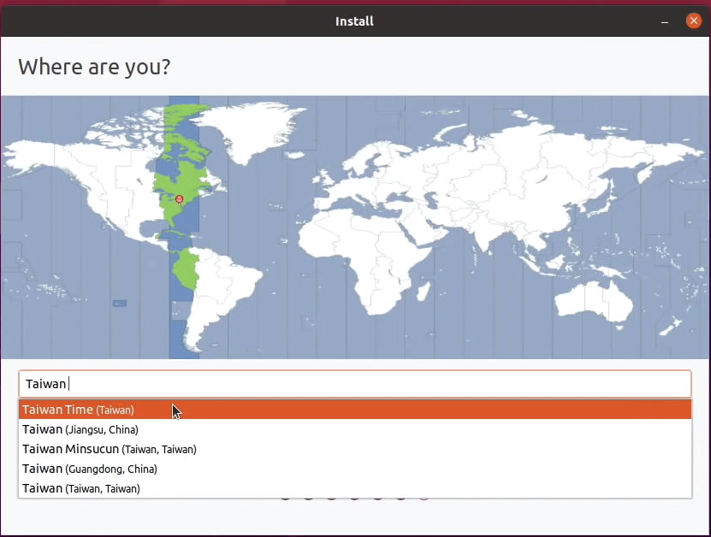Screen dimensions: 711x537
Task: Click the 'Install' window title
Action: (x=354, y=21)
